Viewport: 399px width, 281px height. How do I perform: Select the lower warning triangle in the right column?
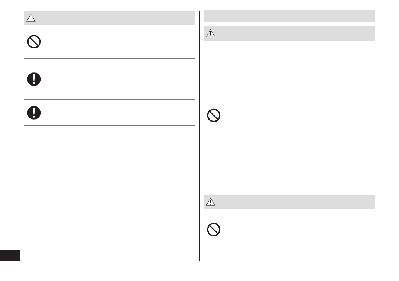[210, 202]
